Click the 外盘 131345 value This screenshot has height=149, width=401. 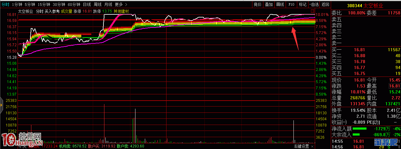tap(358, 104)
